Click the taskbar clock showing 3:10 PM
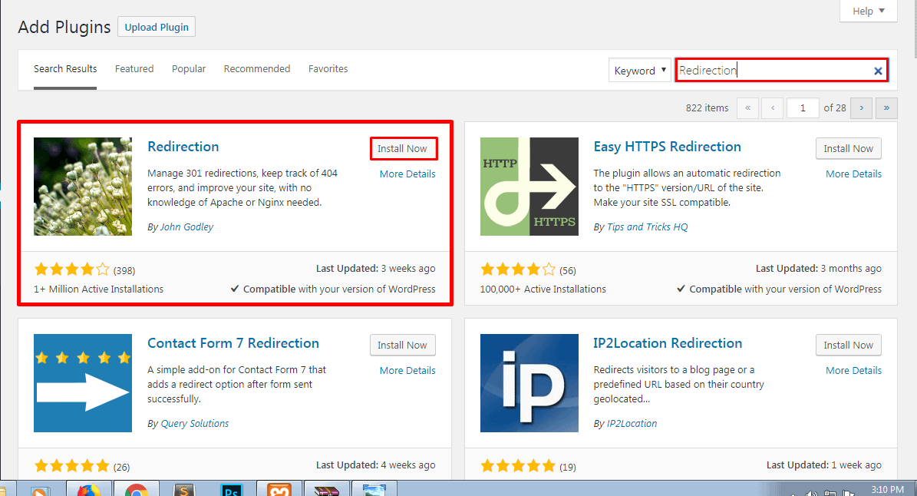Screen dimensions: 917x496 887,490
